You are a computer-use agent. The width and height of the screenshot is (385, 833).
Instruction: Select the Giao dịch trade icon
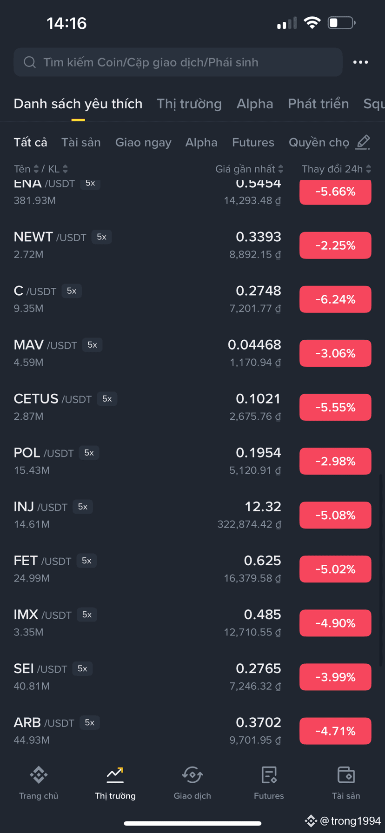point(192,775)
